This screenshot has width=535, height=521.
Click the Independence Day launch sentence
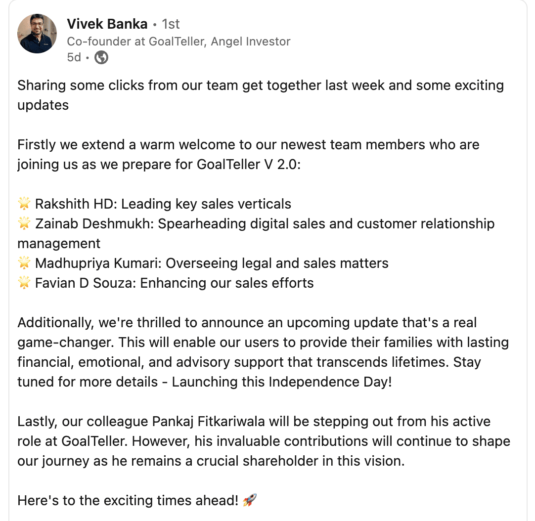282,382
